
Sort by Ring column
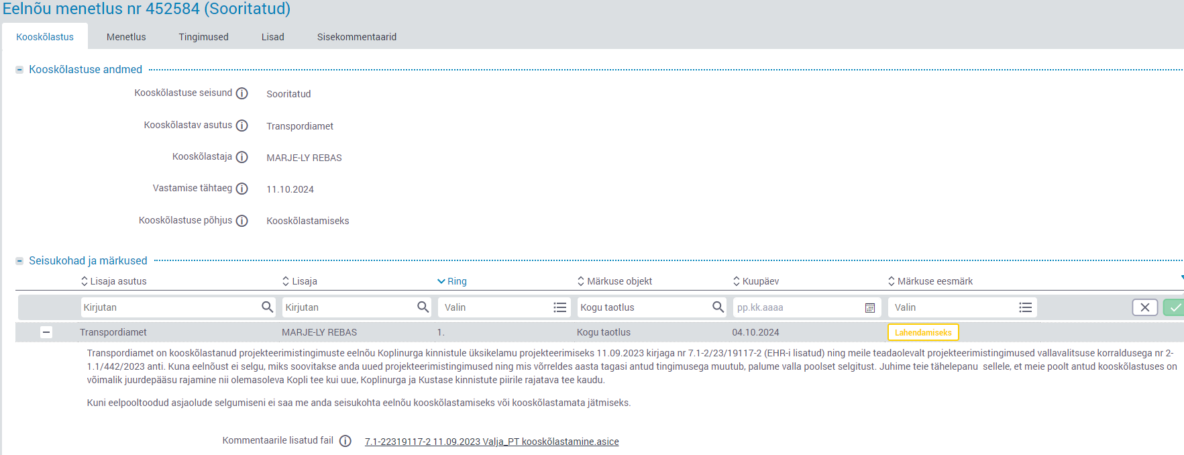pos(452,281)
